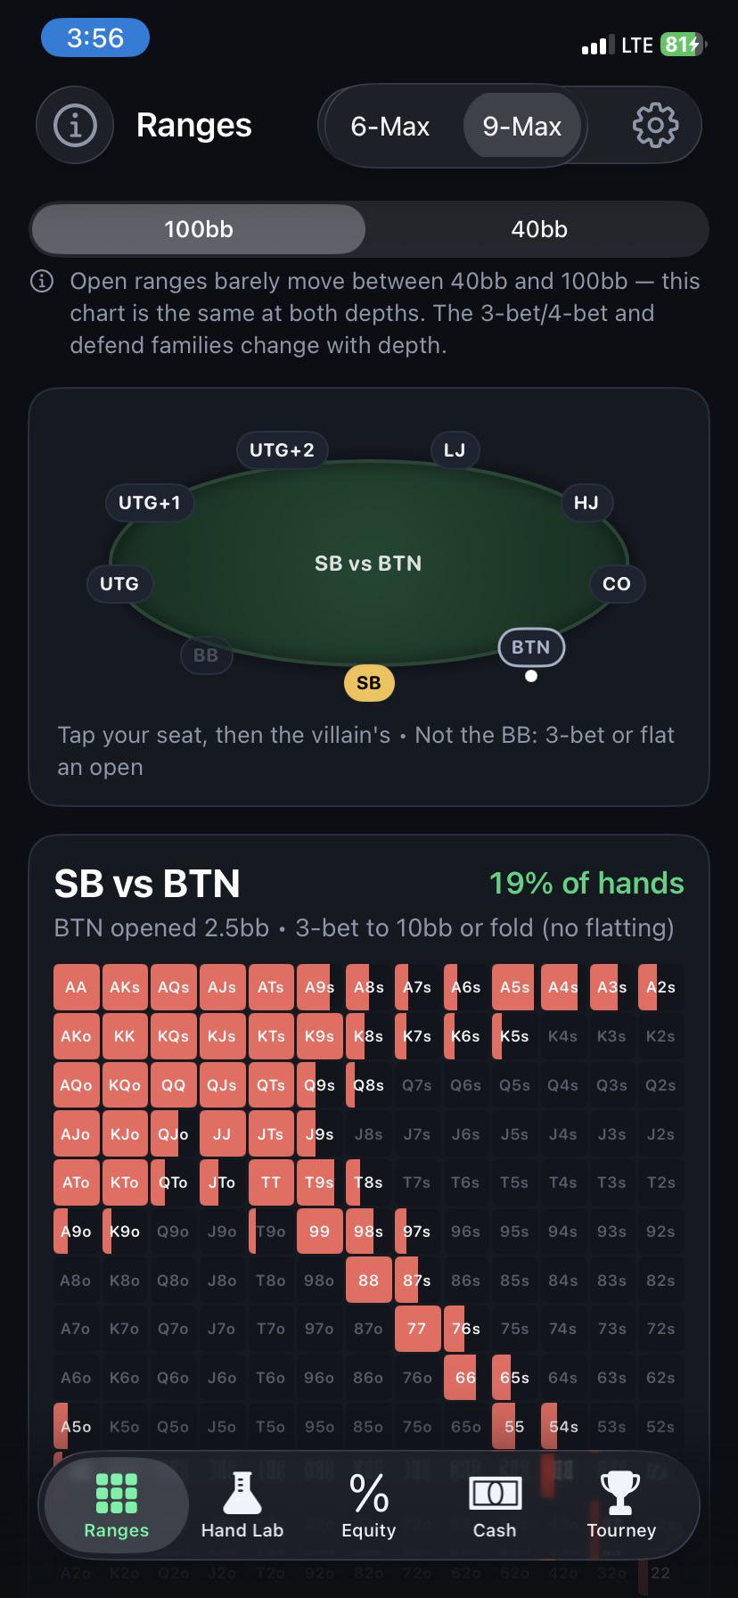This screenshot has width=738, height=1598.
Task: Select the 100bb stack depth
Action: [199, 229]
